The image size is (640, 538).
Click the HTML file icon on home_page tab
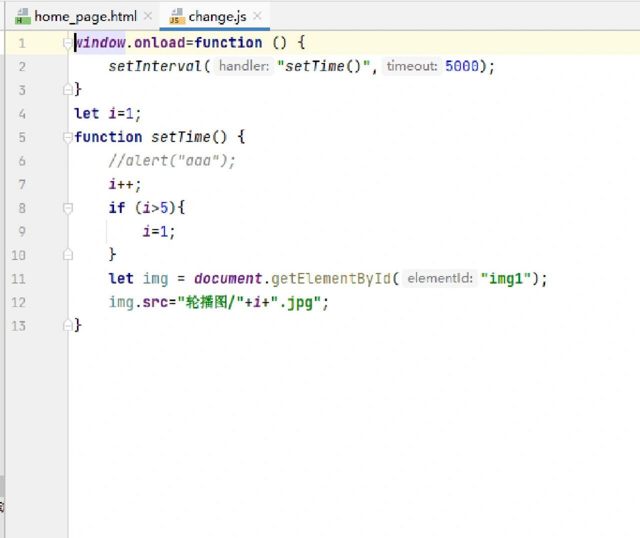[x=22, y=16]
